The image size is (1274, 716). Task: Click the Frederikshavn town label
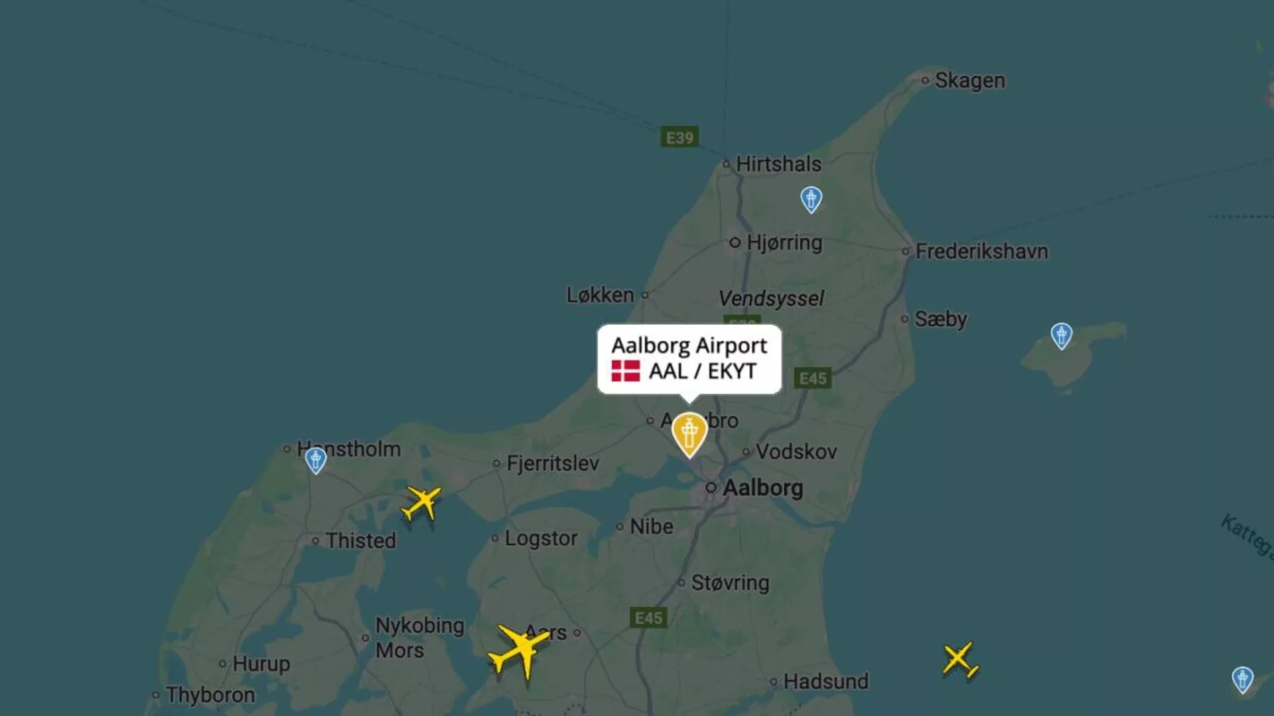point(981,251)
